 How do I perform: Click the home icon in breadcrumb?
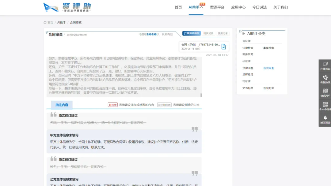[45, 22]
